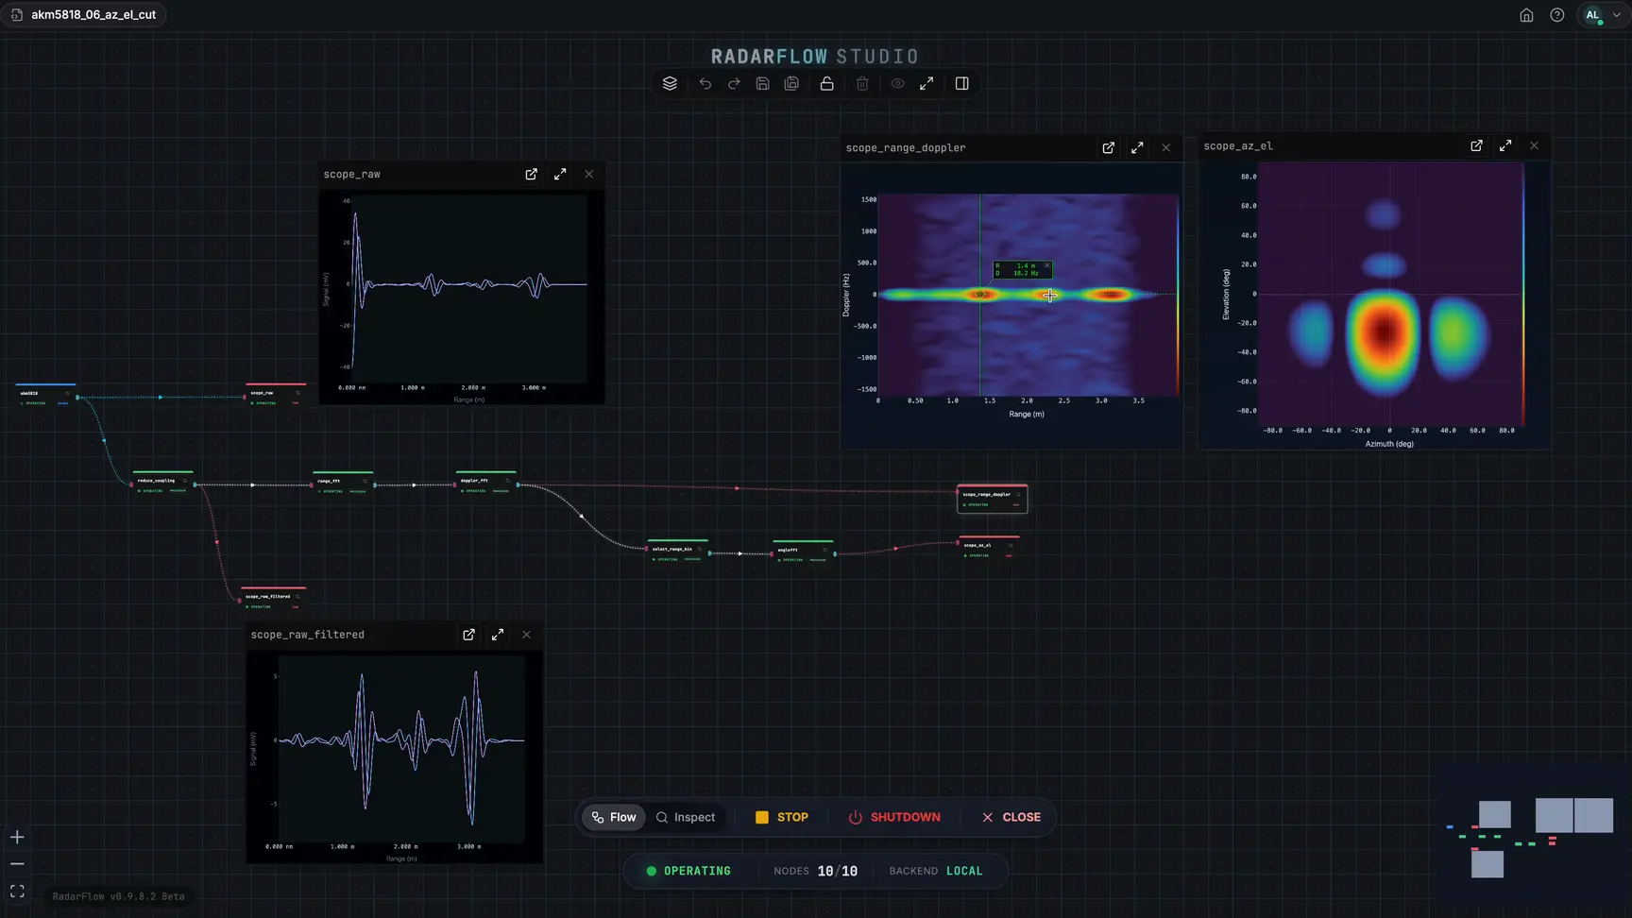The width and height of the screenshot is (1632, 918).
Task: Select the range_fft node
Action: point(342,484)
